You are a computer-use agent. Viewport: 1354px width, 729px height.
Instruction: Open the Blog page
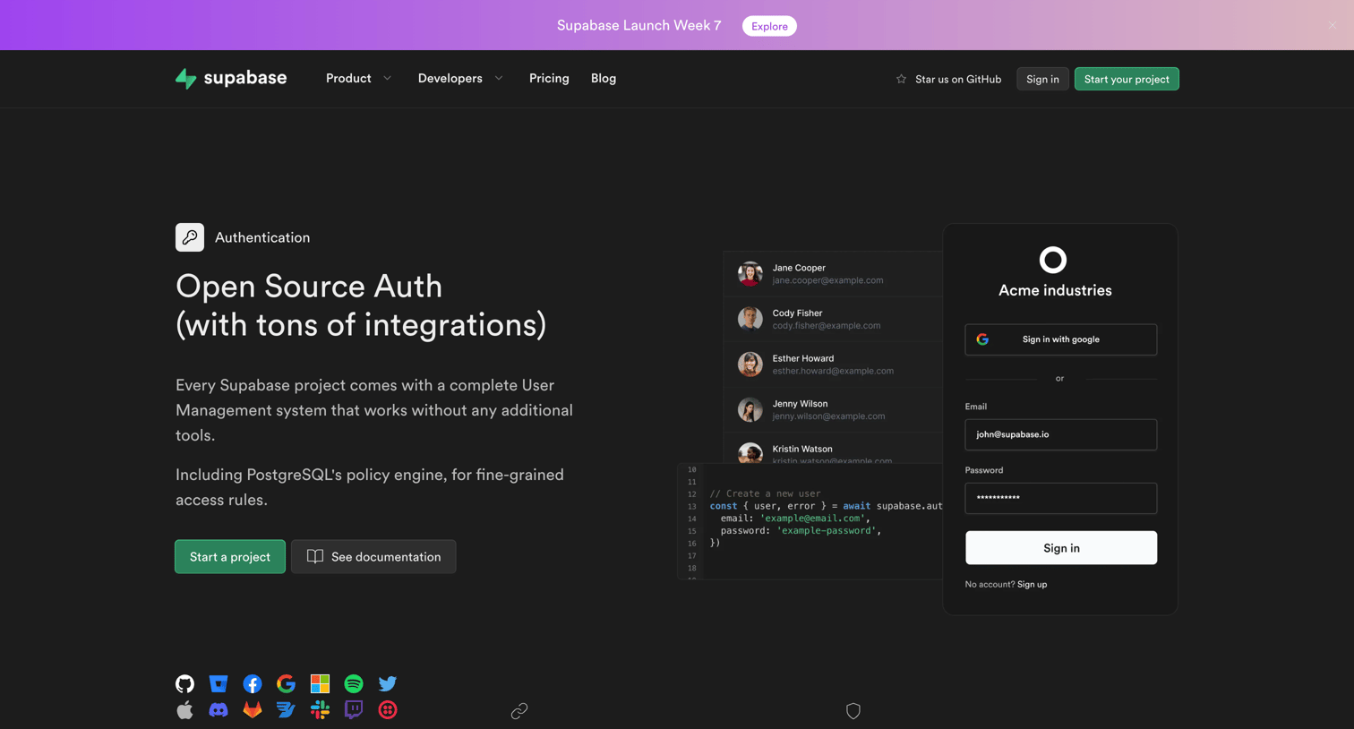click(604, 79)
